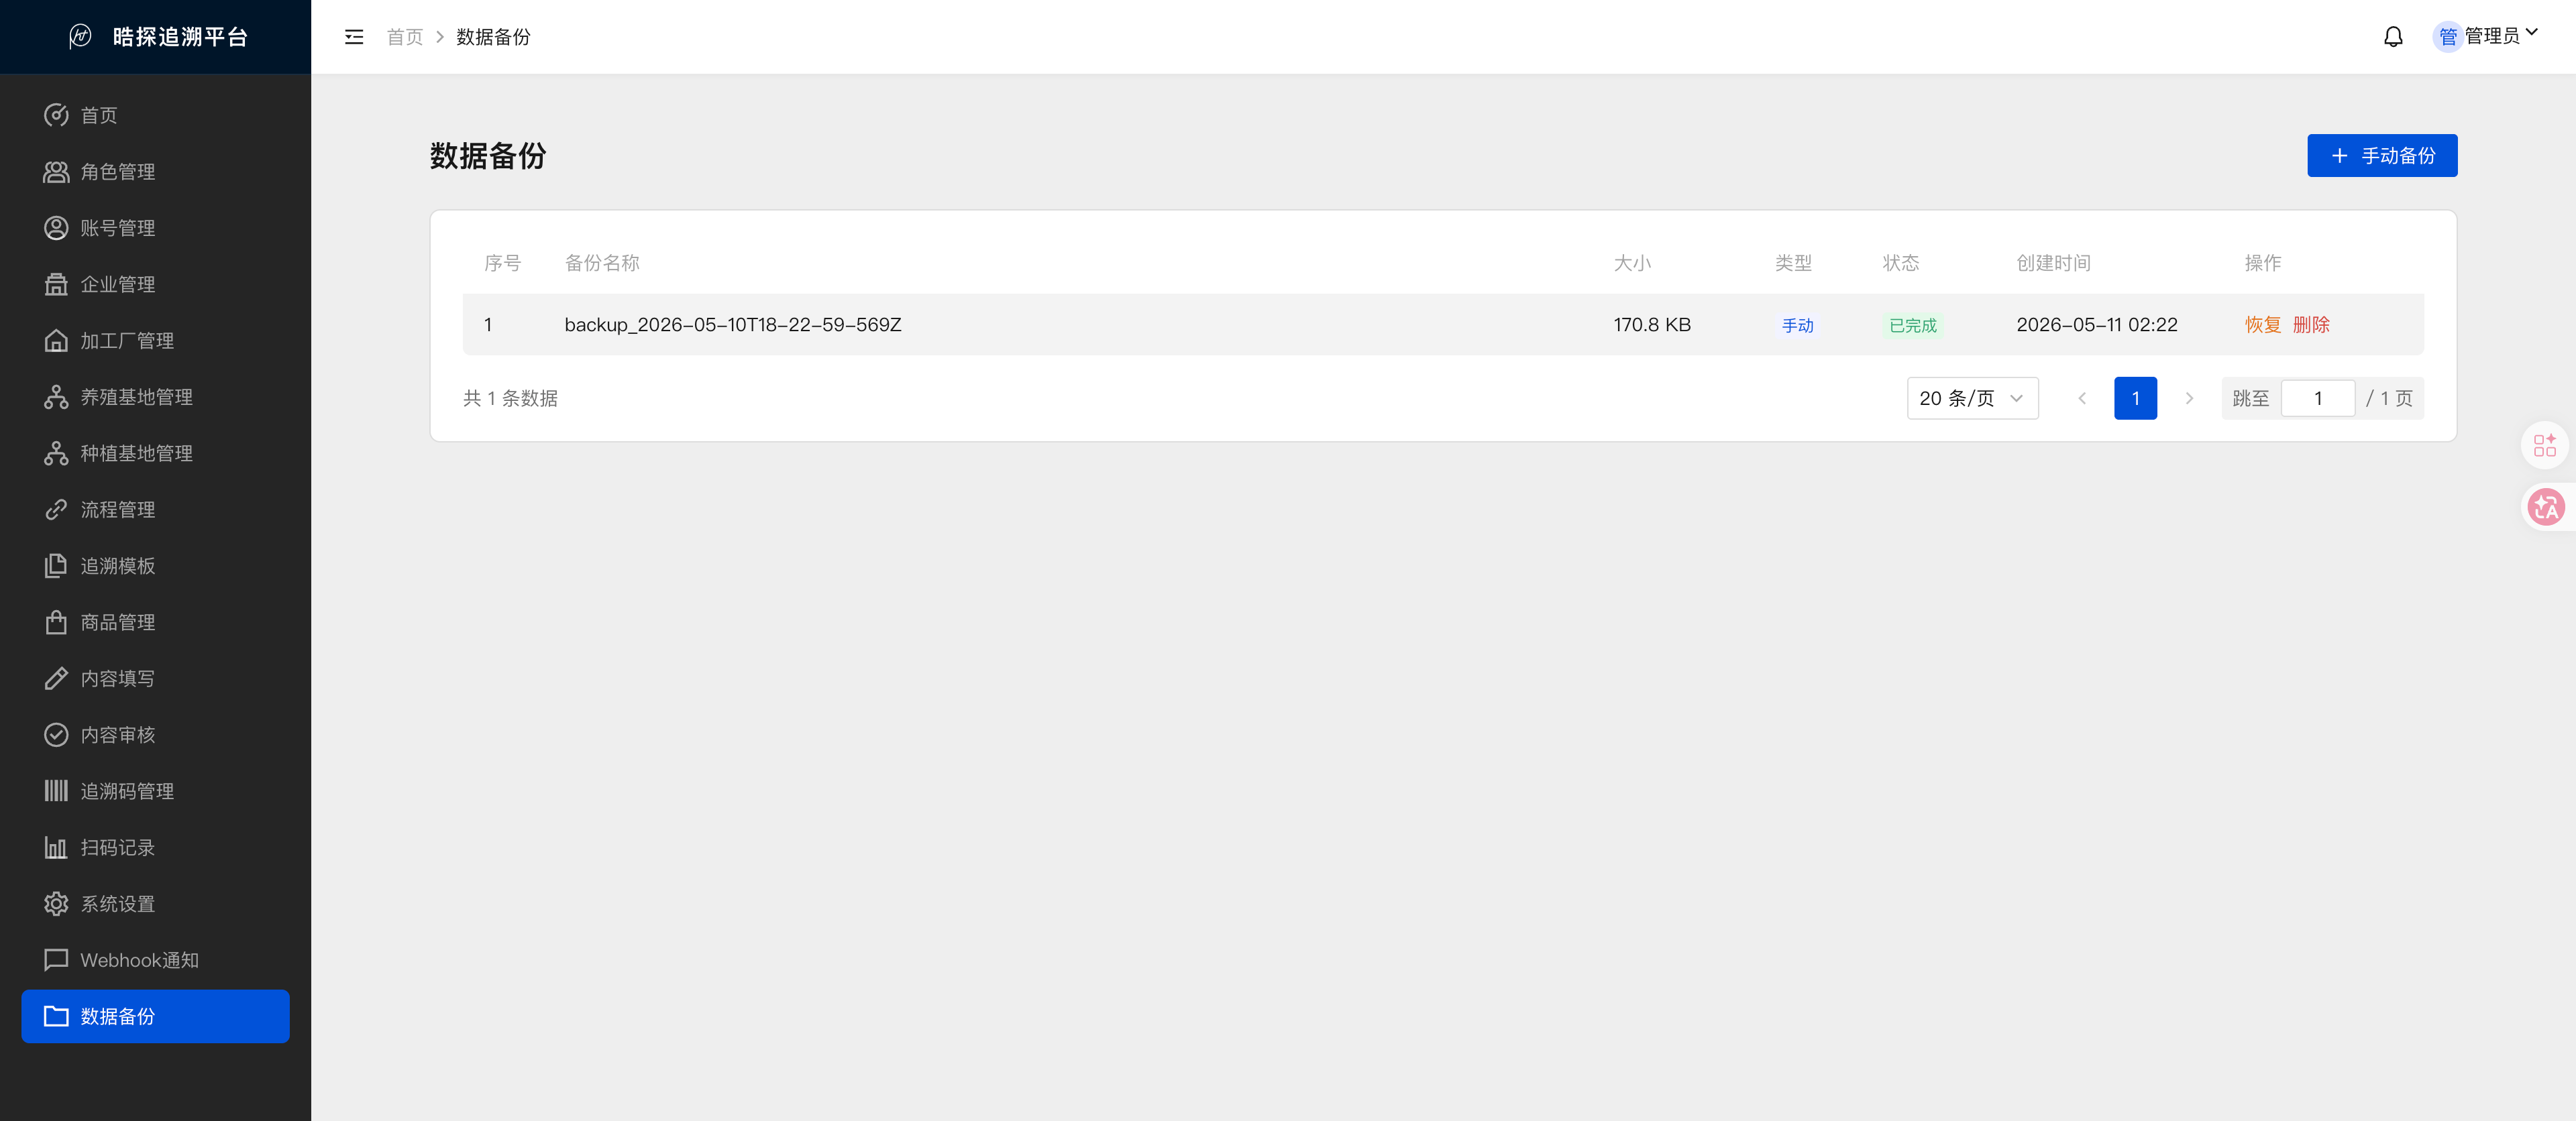Screen dimensions: 2576x1121
Task: Open 内容审核 checkmark icon
Action: (56, 735)
